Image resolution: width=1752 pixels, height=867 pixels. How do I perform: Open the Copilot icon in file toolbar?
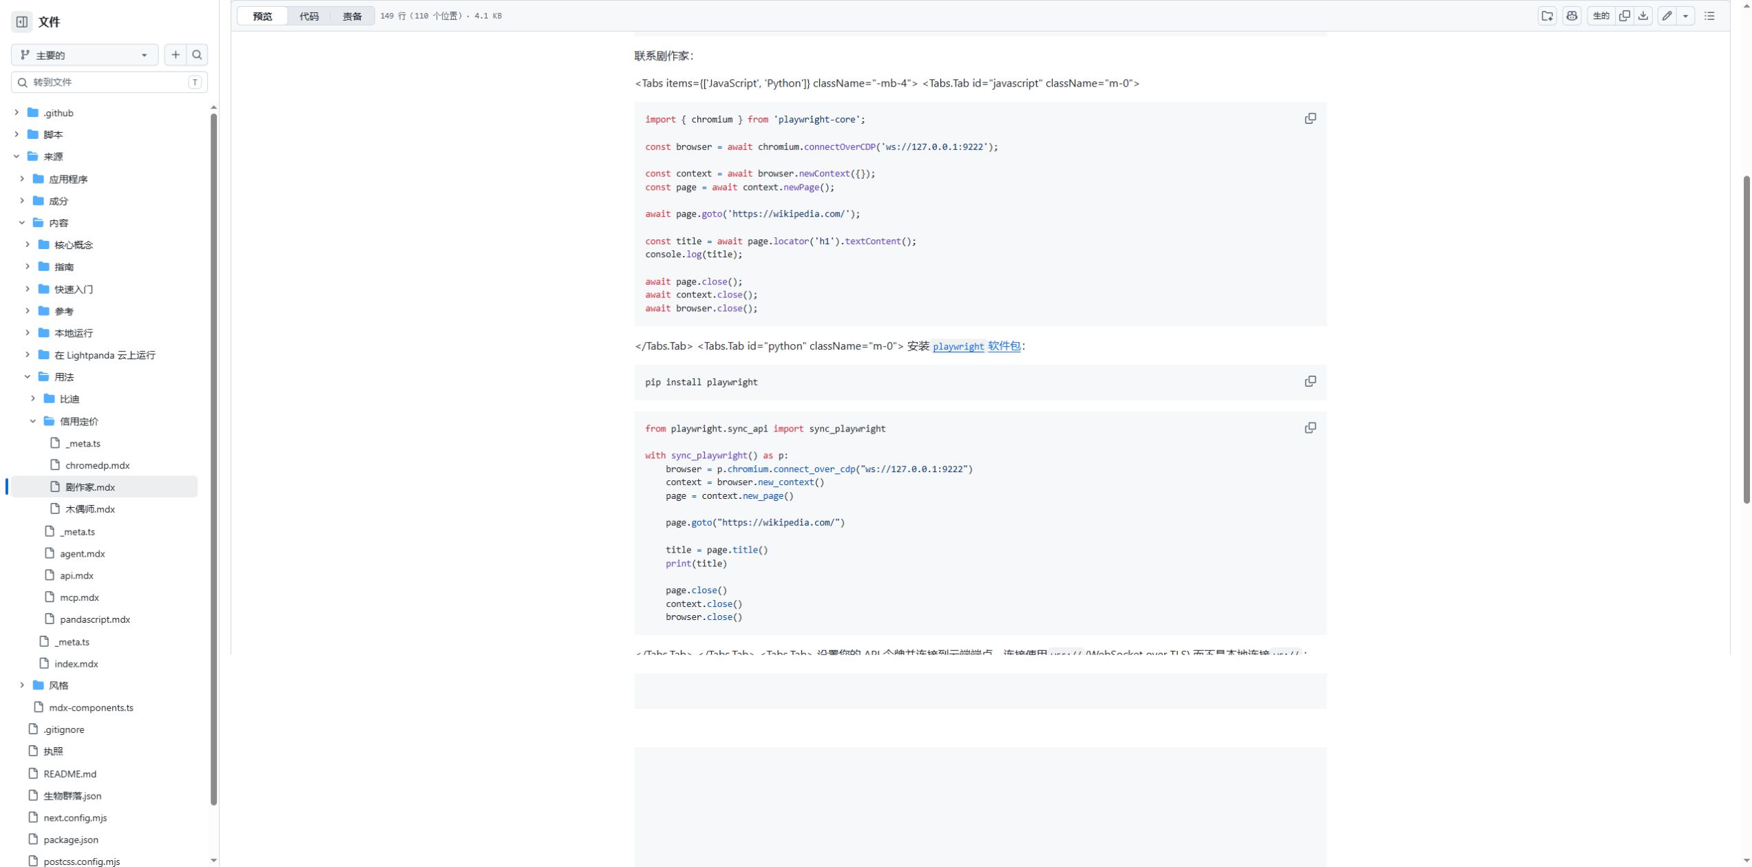(x=1572, y=16)
